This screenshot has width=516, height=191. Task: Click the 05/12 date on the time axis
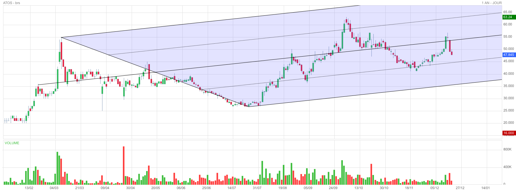click(x=435, y=188)
